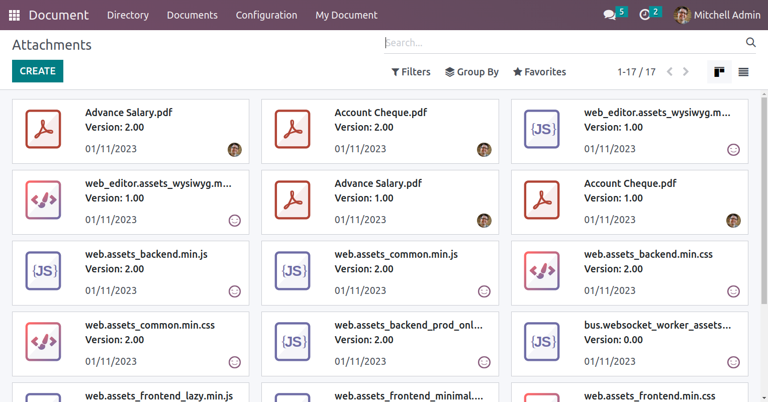
Task: Open the Directory menu
Action: [128, 15]
